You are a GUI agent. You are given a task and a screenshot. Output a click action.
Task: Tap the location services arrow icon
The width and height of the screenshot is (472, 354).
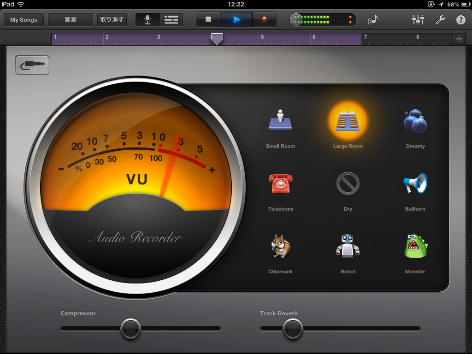coord(441,4)
